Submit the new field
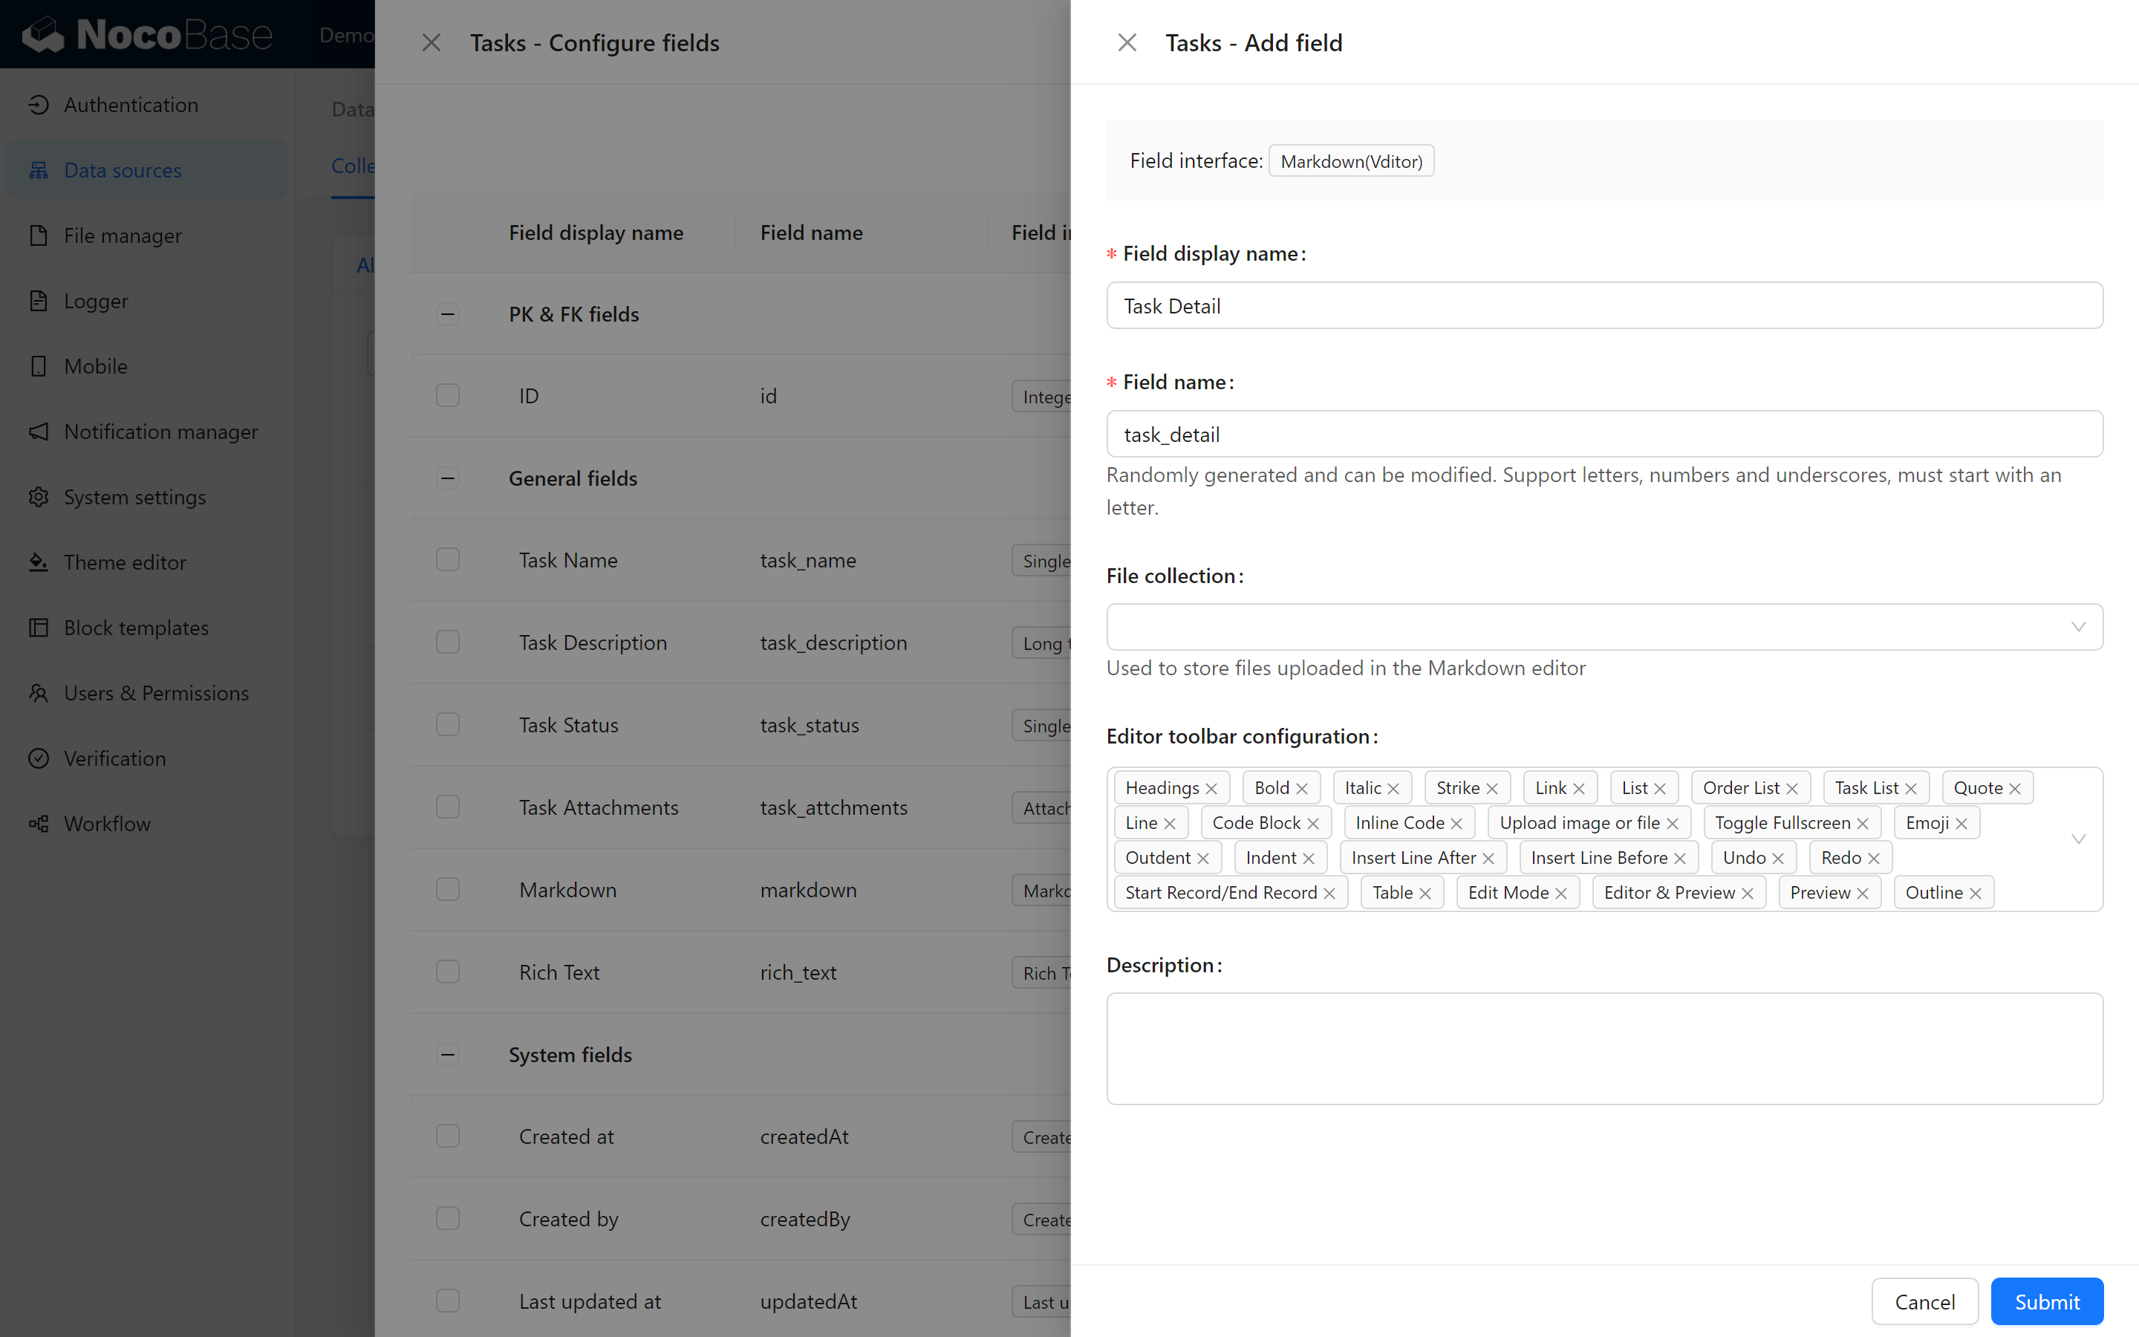2139x1337 pixels. click(2046, 1301)
